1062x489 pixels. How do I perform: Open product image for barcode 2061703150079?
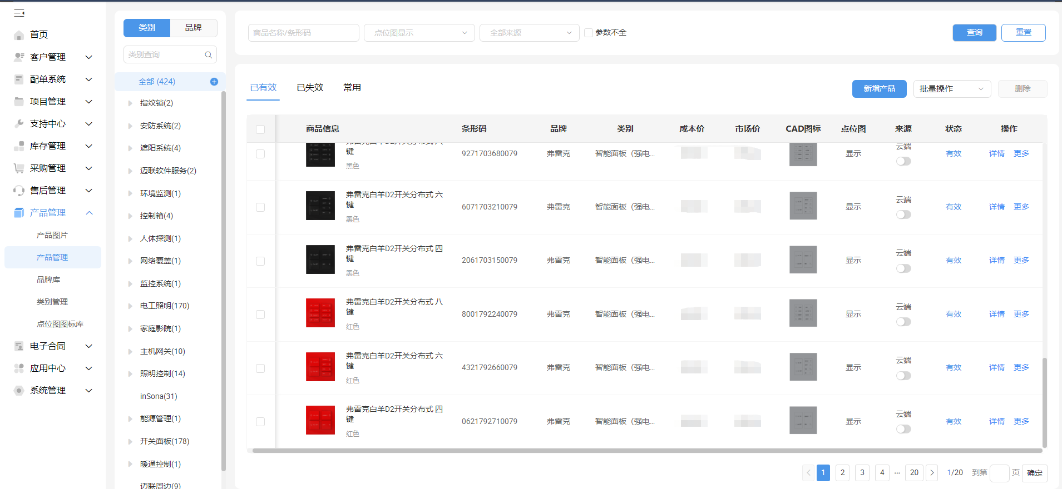(x=320, y=260)
